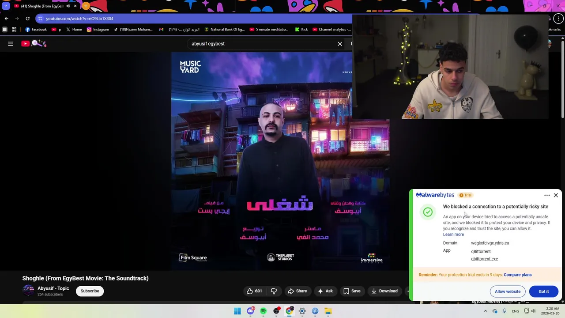Open the tab search dropdown arrow
The height and width of the screenshot is (318, 565).
pos(6,6)
